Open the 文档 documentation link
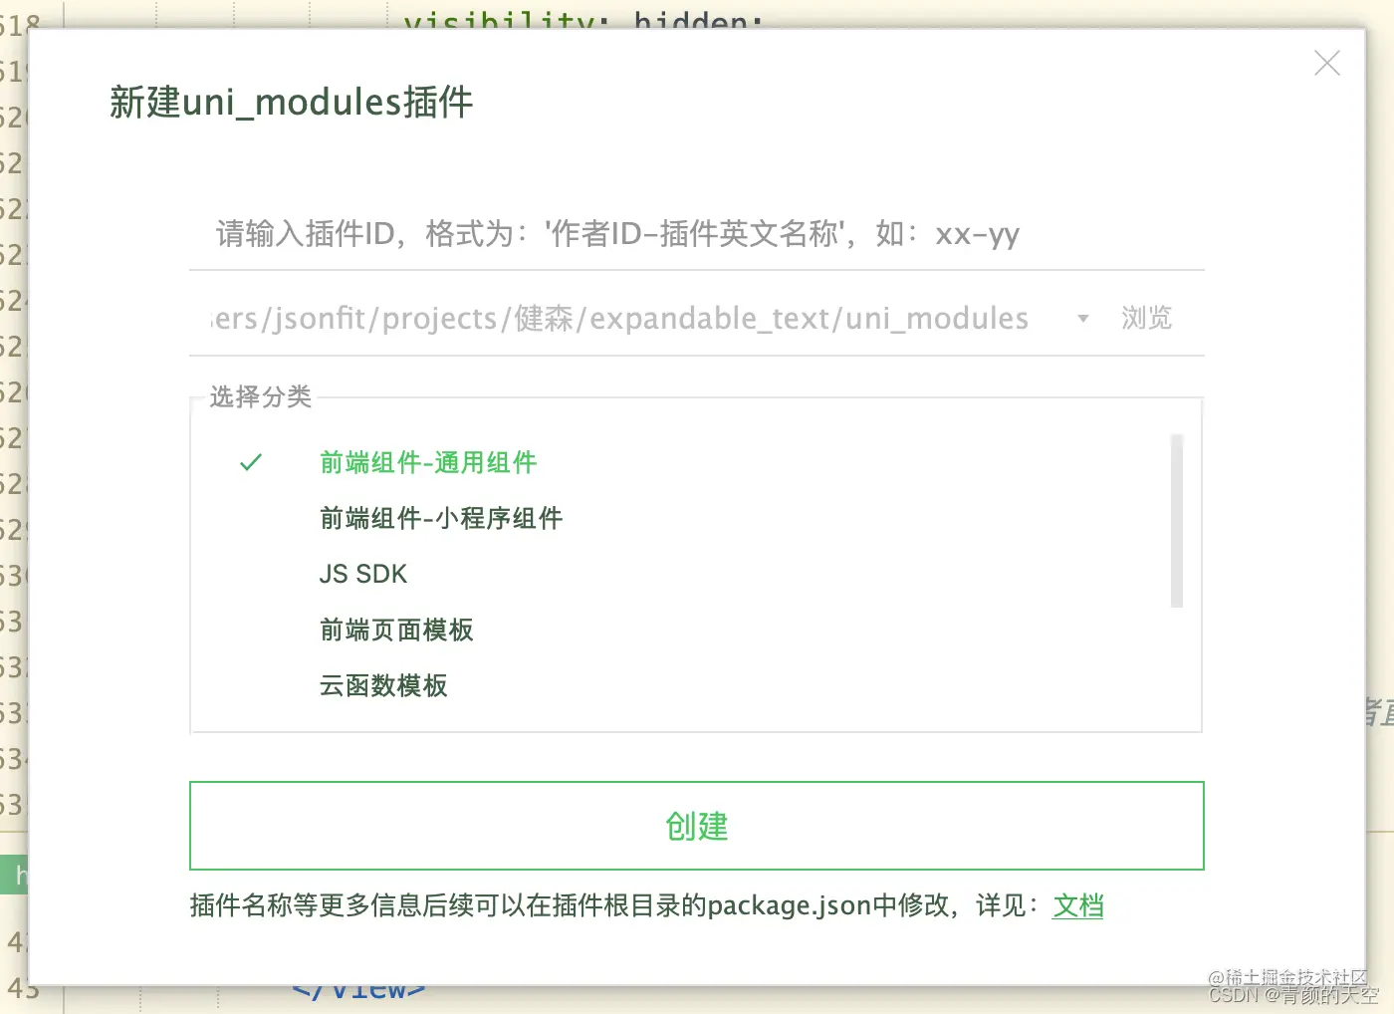Viewport: 1394px width, 1014px height. [1078, 905]
